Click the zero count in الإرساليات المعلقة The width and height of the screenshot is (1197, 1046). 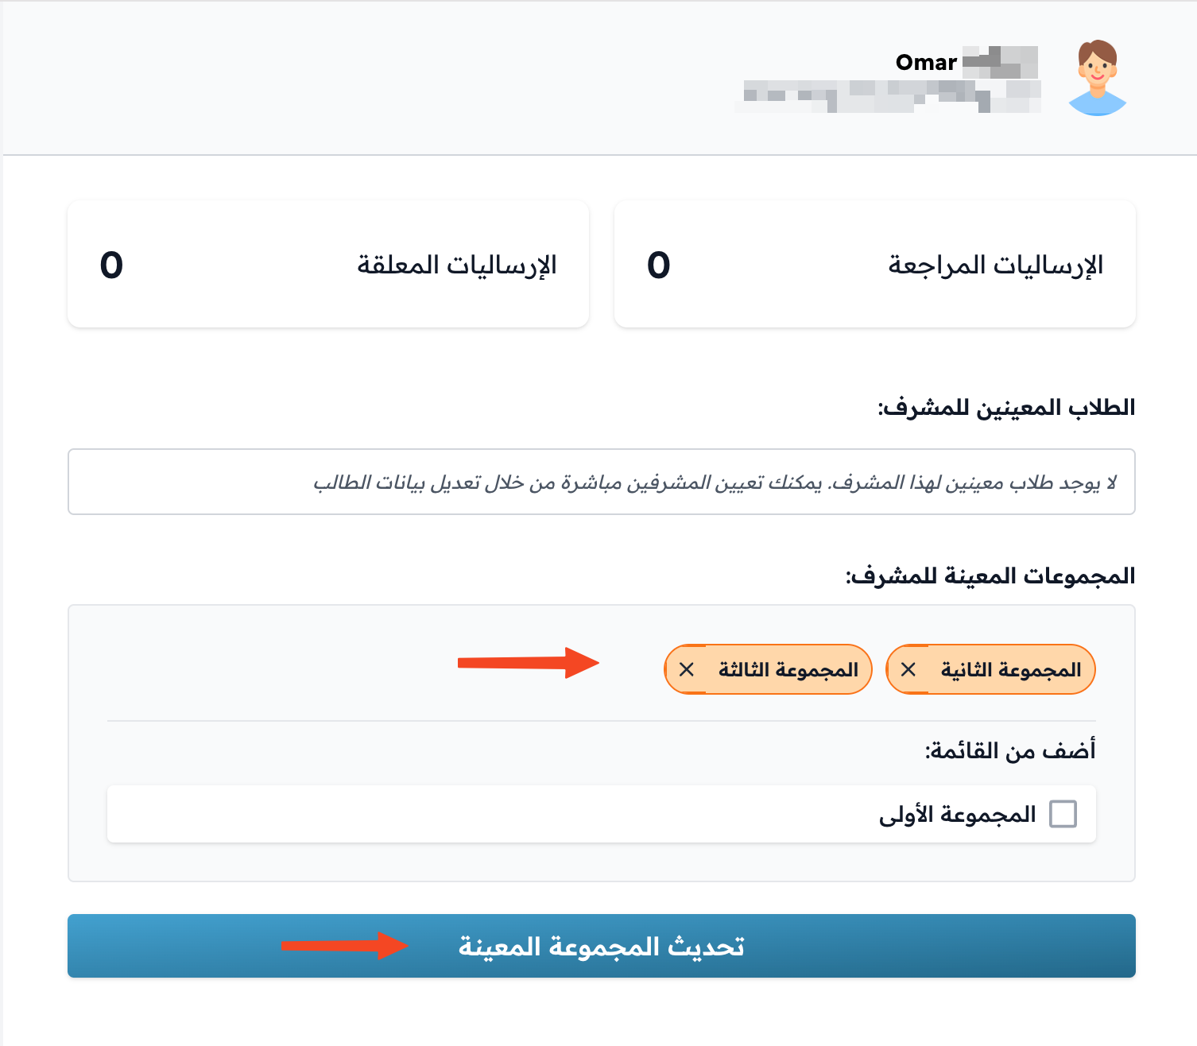pos(111,265)
